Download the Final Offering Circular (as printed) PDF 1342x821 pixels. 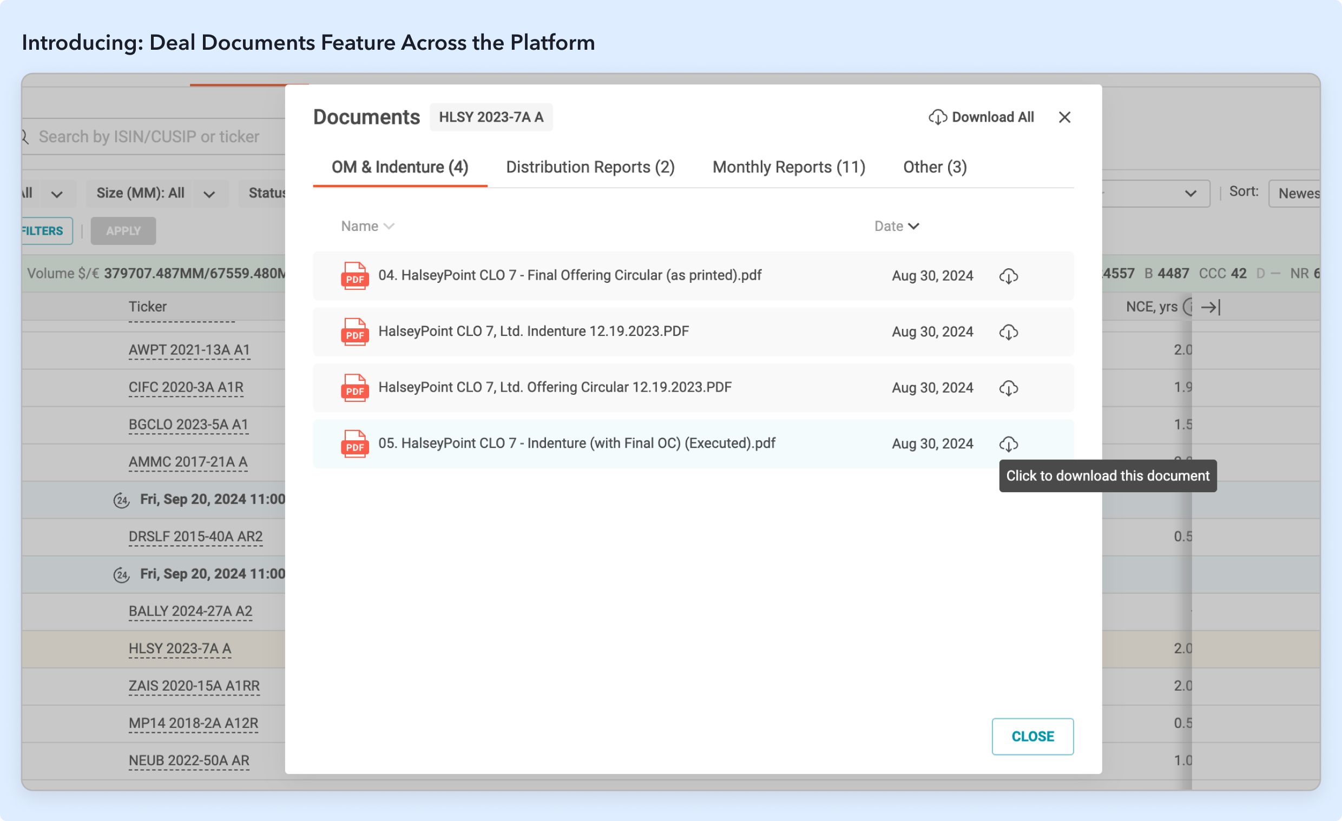pyautogui.click(x=1008, y=276)
